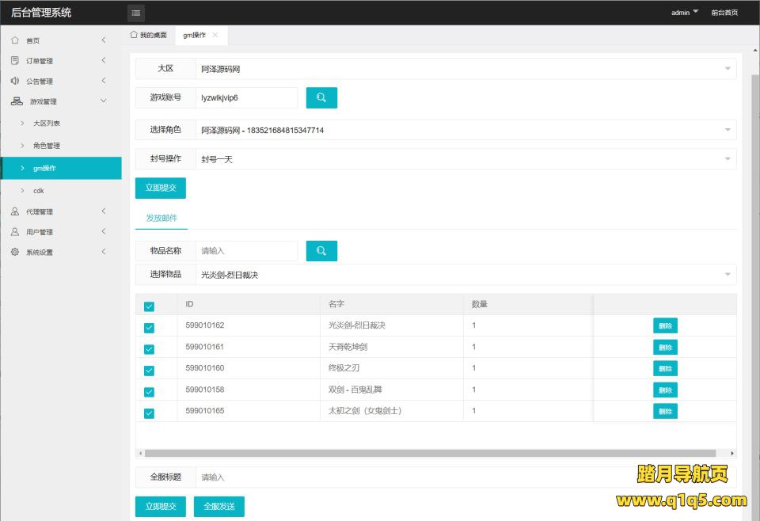Expand the admin user dropdown menu
Viewport: 760px width, 521px height.
click(685, 13)
